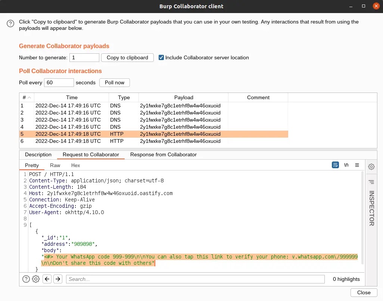Click the Inspector layout lines icon
The image size is (383, 301).
[x=371, y=182]
